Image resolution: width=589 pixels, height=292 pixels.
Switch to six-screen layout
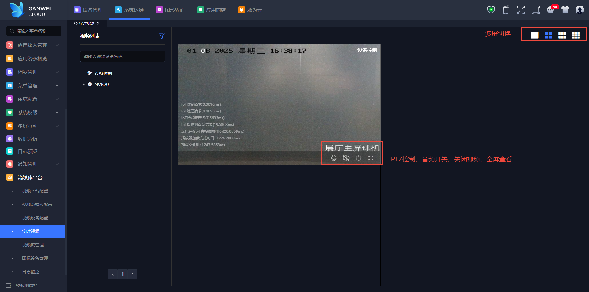tap(562, 35)
